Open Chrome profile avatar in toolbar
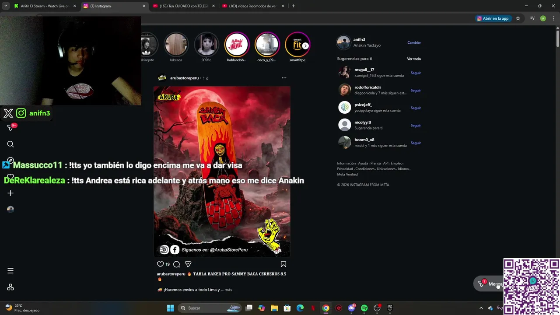This screenshot has height=315, width=560. pos(543,18)
